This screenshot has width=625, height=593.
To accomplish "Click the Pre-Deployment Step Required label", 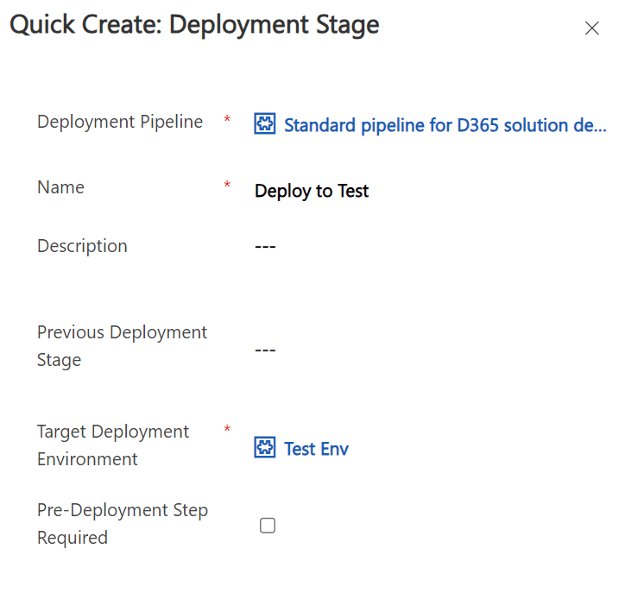I will point(122,524).
